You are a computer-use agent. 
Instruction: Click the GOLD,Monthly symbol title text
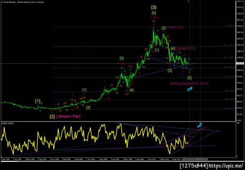point(9,2)
